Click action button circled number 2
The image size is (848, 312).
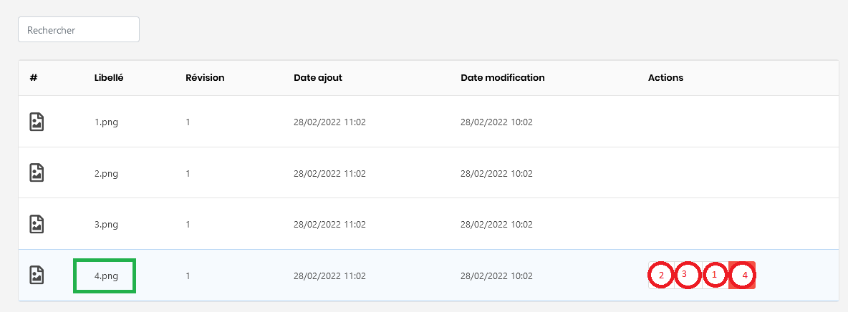[660, 275]
